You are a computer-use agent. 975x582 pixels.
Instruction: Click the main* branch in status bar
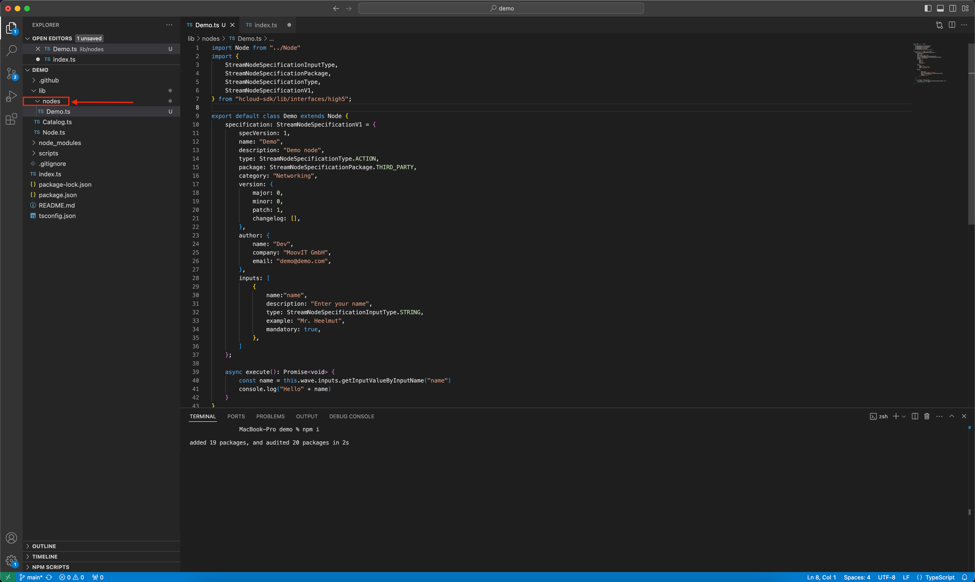click(31, 577)
